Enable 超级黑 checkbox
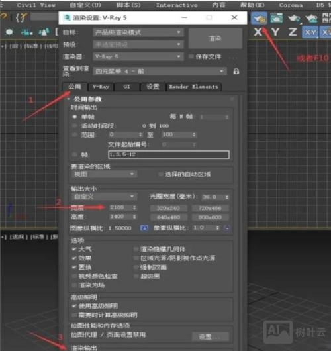The width and height of the screenshot is (331, 351). click(136, 276)
